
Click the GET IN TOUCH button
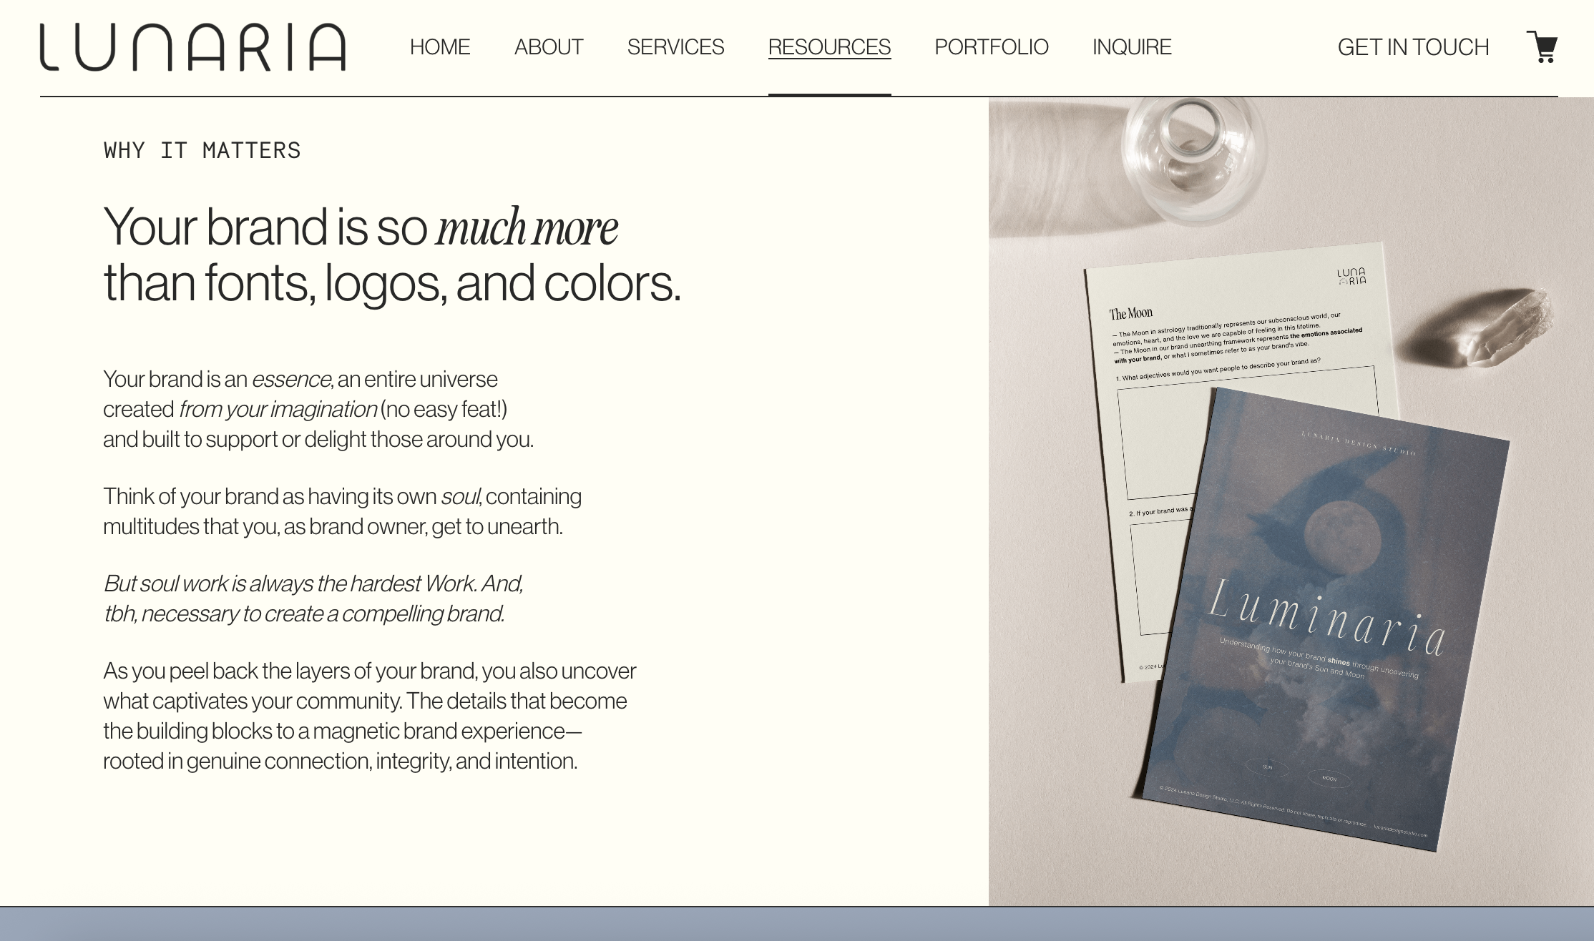tap(1414, 47)
